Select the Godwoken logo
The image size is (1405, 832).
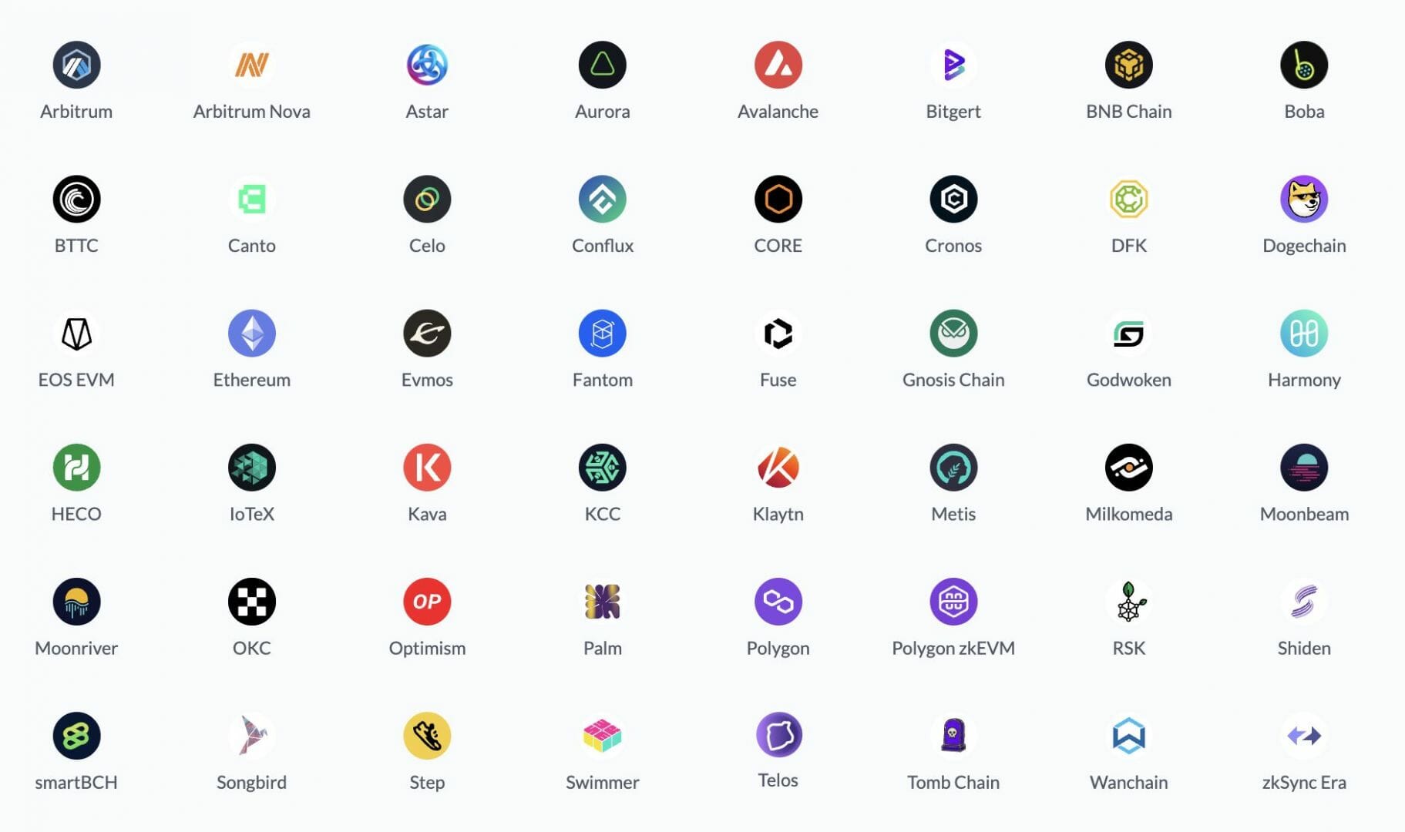(1128, 333)
